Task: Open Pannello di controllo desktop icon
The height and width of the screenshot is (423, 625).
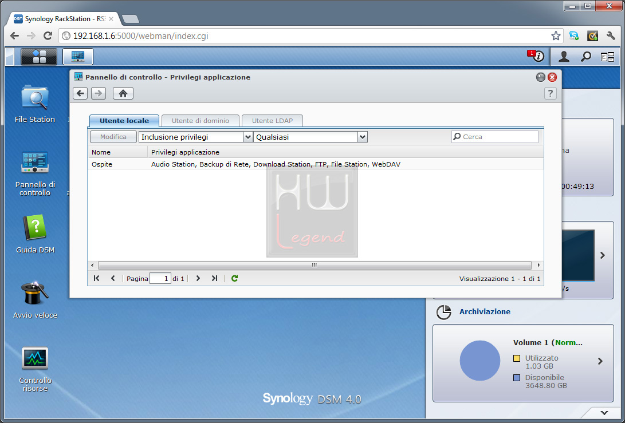Action: 35,173
